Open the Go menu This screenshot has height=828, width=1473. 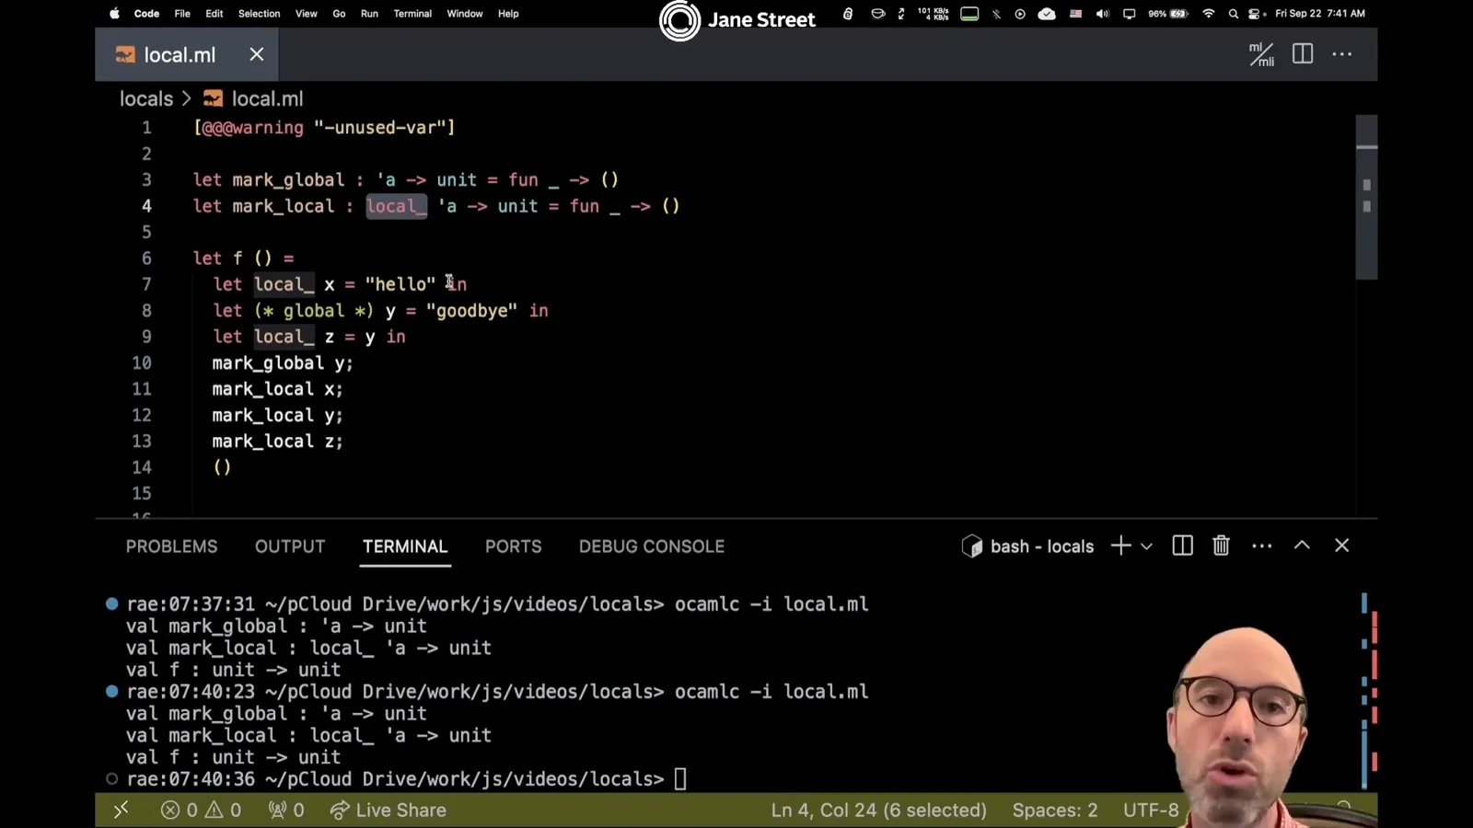click(339, 14)
